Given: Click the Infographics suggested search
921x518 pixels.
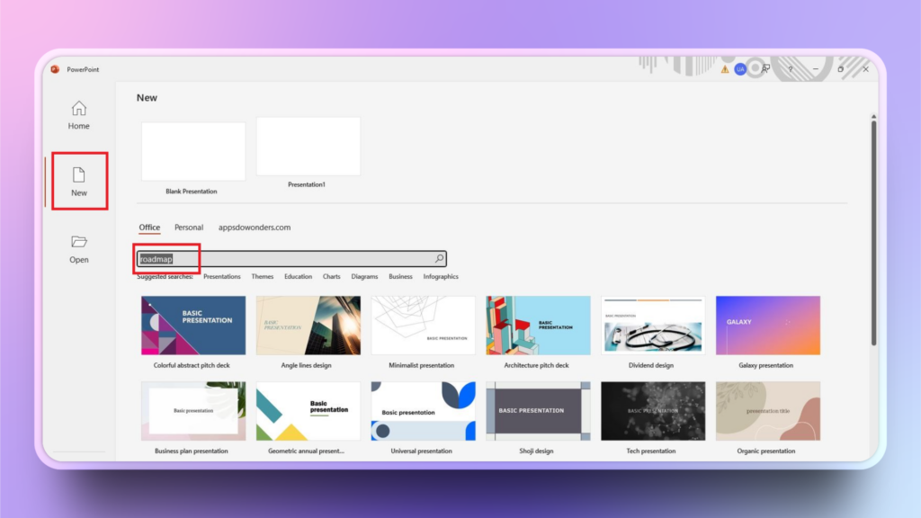Looking at the screenshot, I should click(x=441, y=277).
